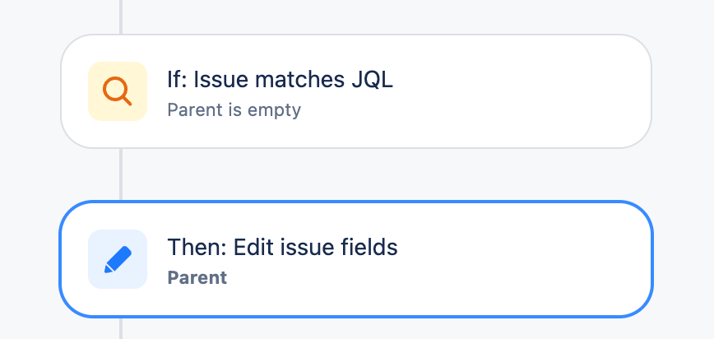Click the connector line below the Then card
Image resolution: width=714 pixels, height=339 pixels.
[121, 328]
